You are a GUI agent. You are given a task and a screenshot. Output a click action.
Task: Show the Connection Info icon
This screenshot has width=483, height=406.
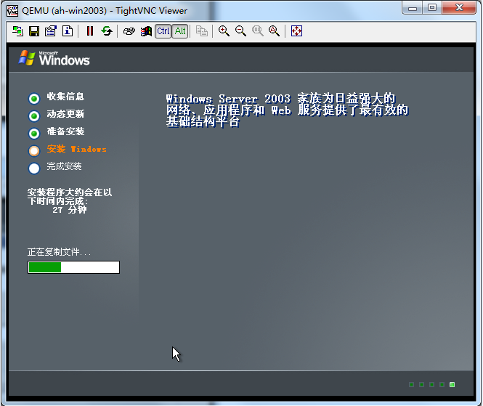click(x=68, y=31)
